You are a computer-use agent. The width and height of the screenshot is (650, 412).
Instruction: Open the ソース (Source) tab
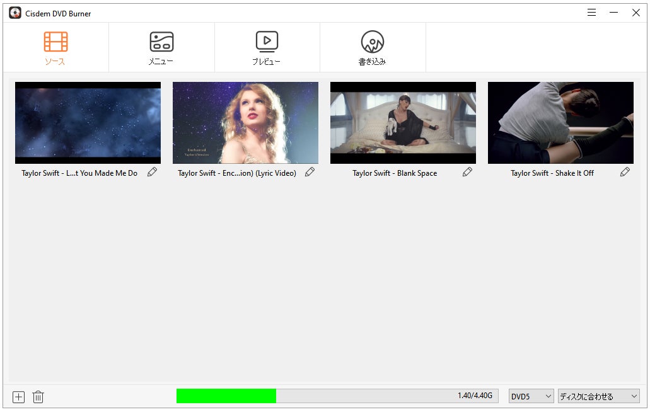55,48
